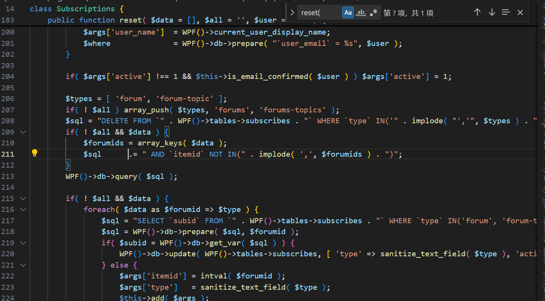Click foreach keyword on line 216
Image resolution: width=545 pixels, height=301 pixels.
[99, 209]
